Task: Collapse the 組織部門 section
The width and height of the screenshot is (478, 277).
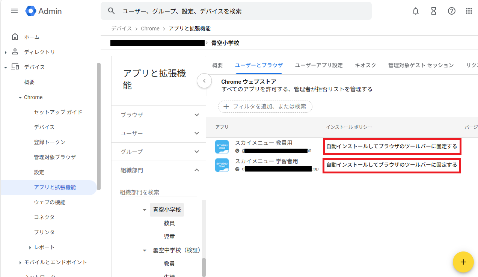Action: coord(196,170)
